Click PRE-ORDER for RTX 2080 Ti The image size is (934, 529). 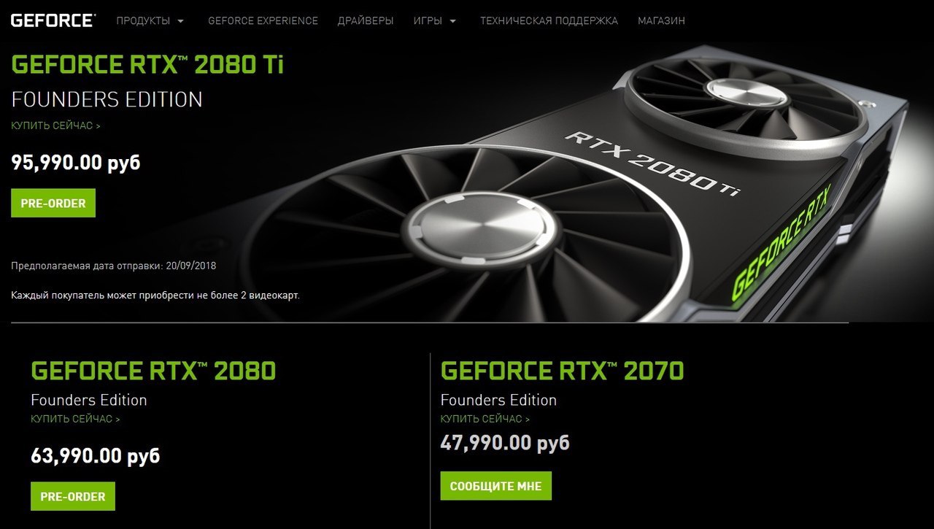[53, 204]
